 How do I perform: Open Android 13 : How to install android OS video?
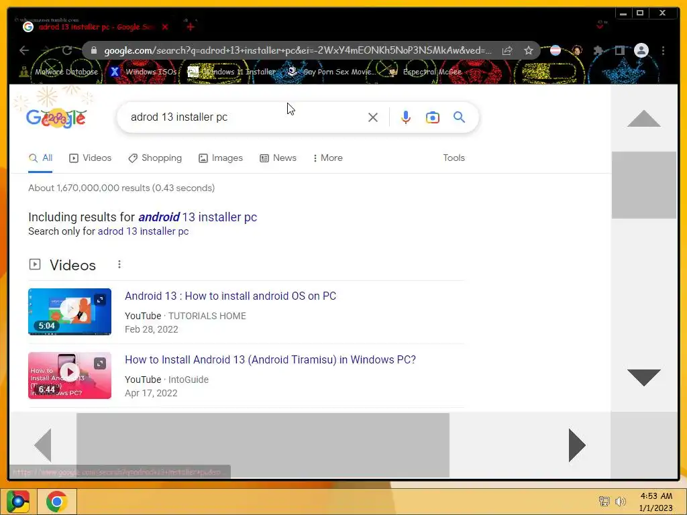pyautogui.click(x=231, y=296)
